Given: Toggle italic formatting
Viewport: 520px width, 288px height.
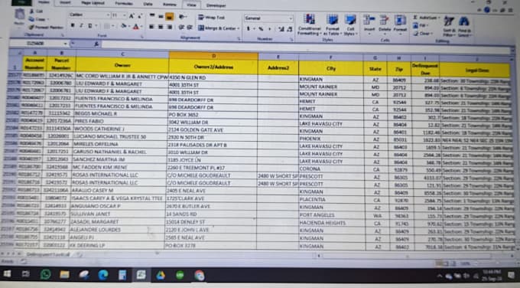Looking at the screenshot, I should 81,25.
